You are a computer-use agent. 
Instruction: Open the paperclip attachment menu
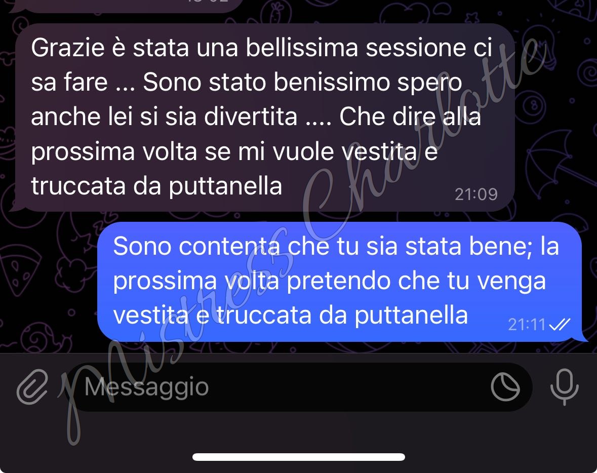pos(33,387)
